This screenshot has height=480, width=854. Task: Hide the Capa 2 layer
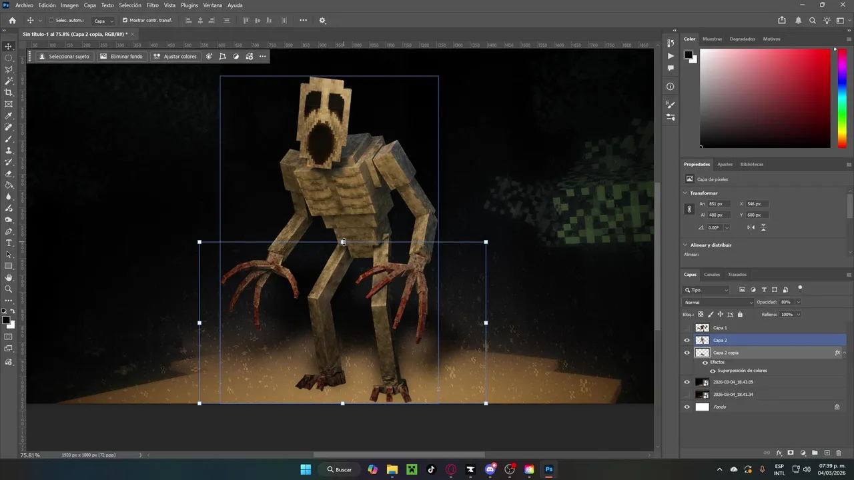click(x=687, y=340)
